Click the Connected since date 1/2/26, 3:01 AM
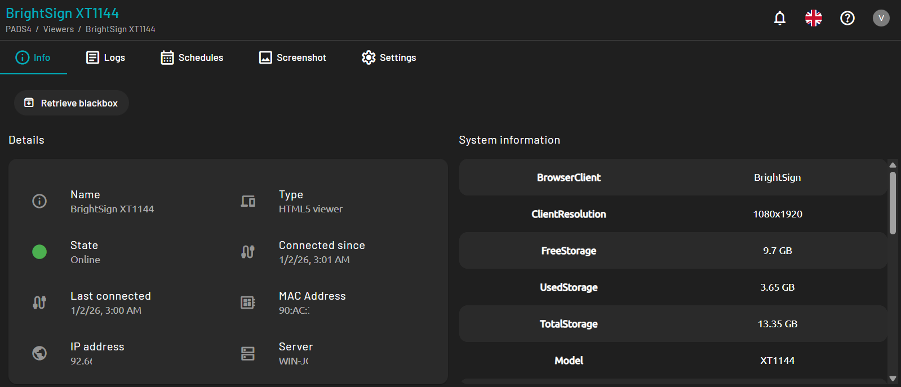 pos(314,260)
